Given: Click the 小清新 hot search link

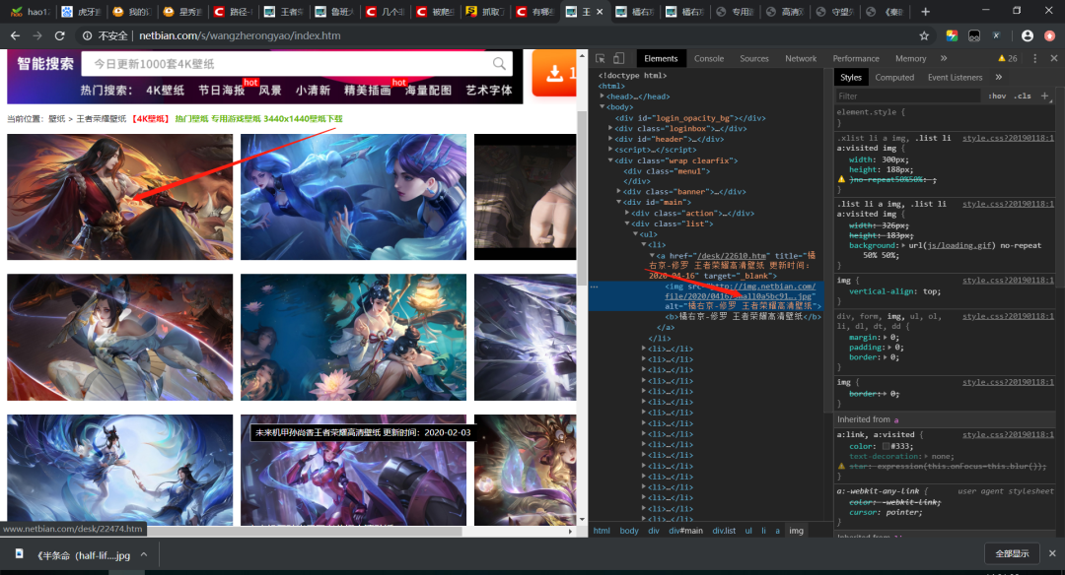Looking at the screenshot, I should click(x=313, y=91).
